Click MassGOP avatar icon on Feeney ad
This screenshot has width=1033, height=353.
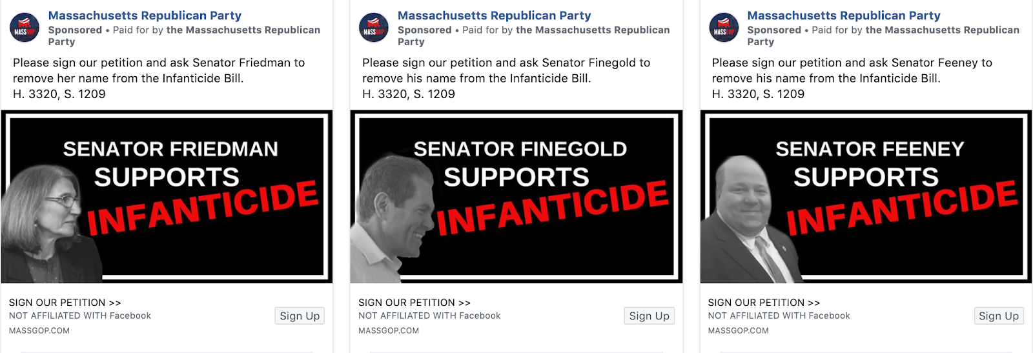(724, 28)
